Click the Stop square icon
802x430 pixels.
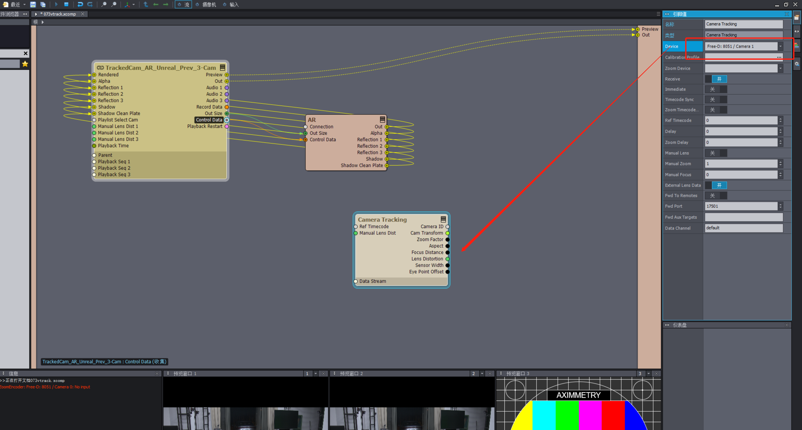66,4
